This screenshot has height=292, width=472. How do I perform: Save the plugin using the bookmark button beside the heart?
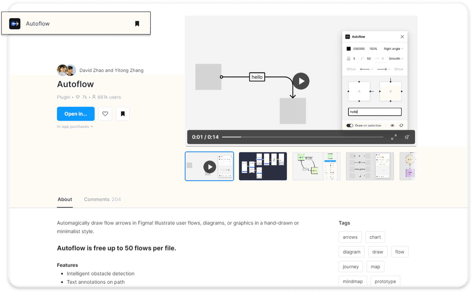[x=123, y=114]
